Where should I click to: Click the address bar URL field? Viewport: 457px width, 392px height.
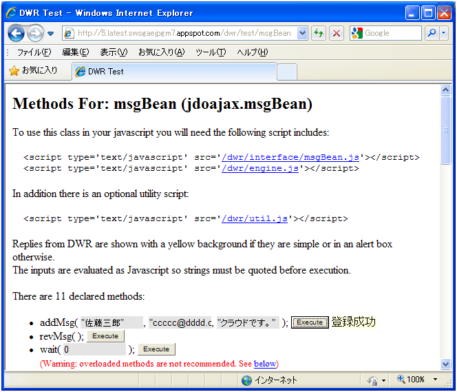[180, 33]
